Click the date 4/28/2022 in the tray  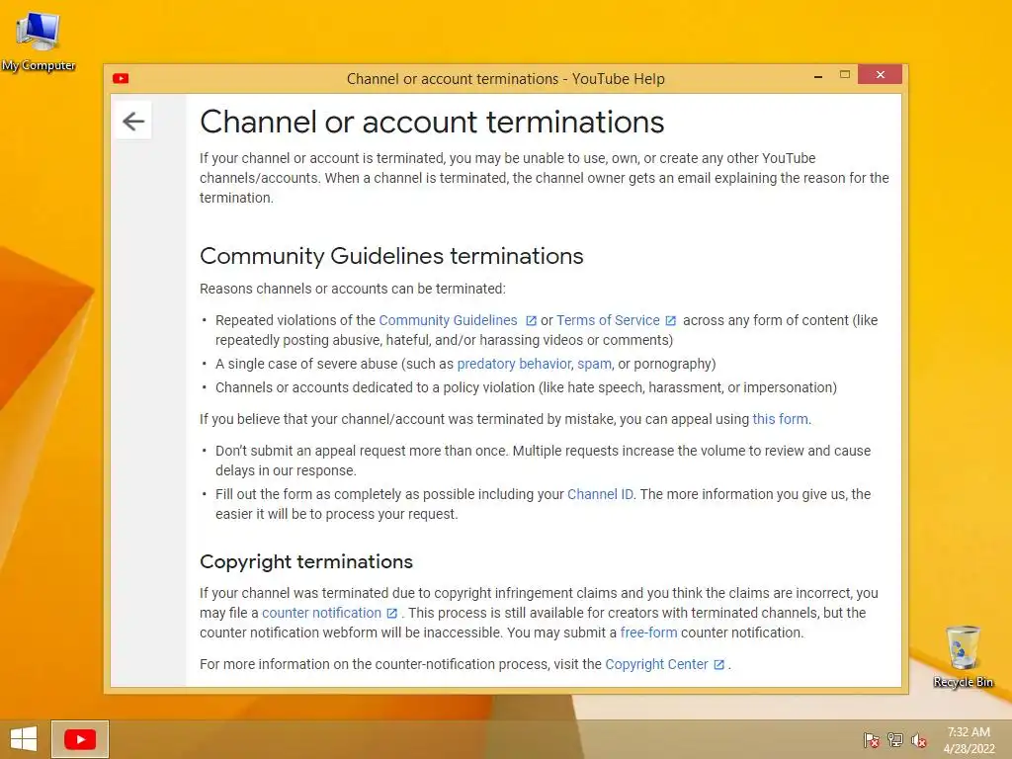pyautogui.click(x=969, y=749)
